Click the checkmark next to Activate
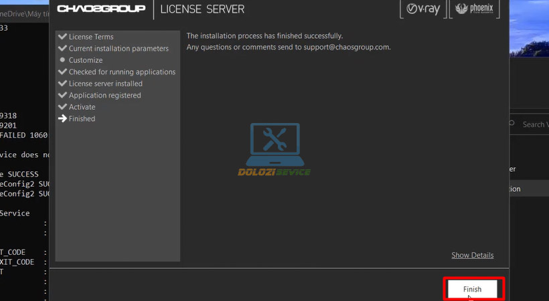Viewport: 549px width, 301px height. pos(62,107)
